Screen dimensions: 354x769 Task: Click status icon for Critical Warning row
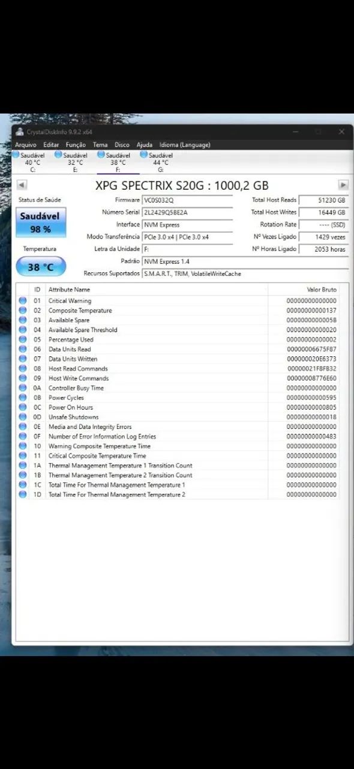[x=23, y=301]
